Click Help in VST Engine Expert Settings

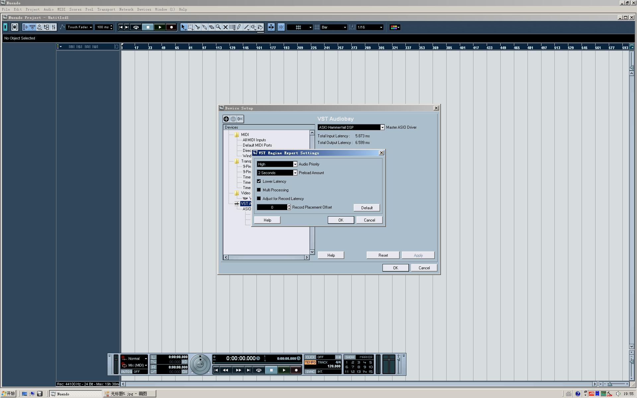point(267,220)
